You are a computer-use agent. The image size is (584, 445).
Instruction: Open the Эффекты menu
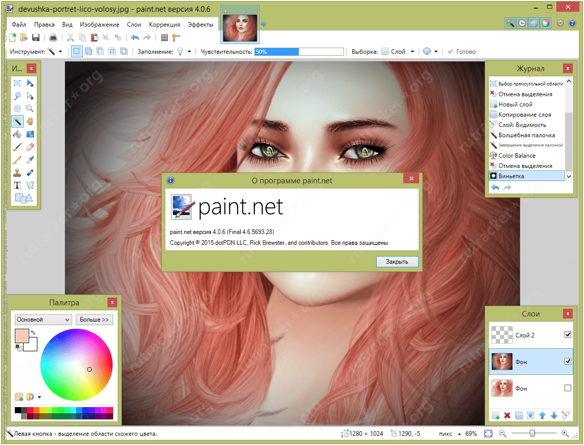click(x=200, y=24)
